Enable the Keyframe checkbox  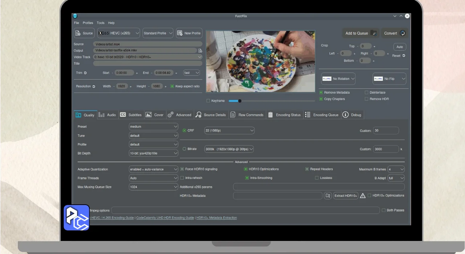tap(208, 101)
